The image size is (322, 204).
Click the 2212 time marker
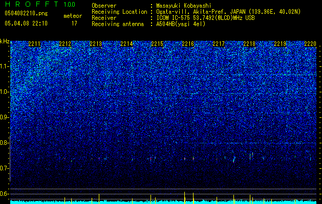click(65, 44)
